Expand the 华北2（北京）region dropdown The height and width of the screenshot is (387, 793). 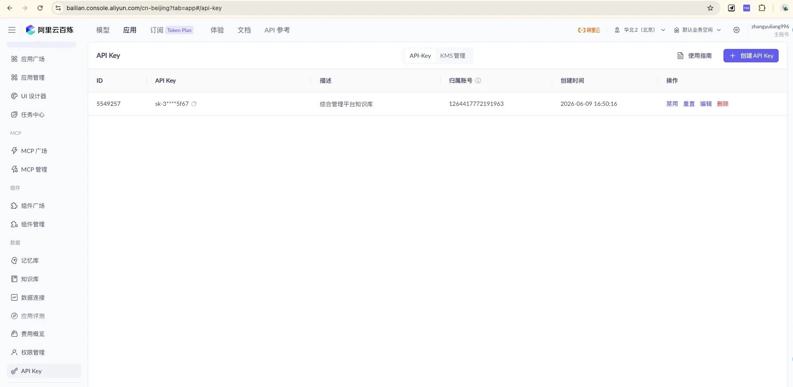640,30
